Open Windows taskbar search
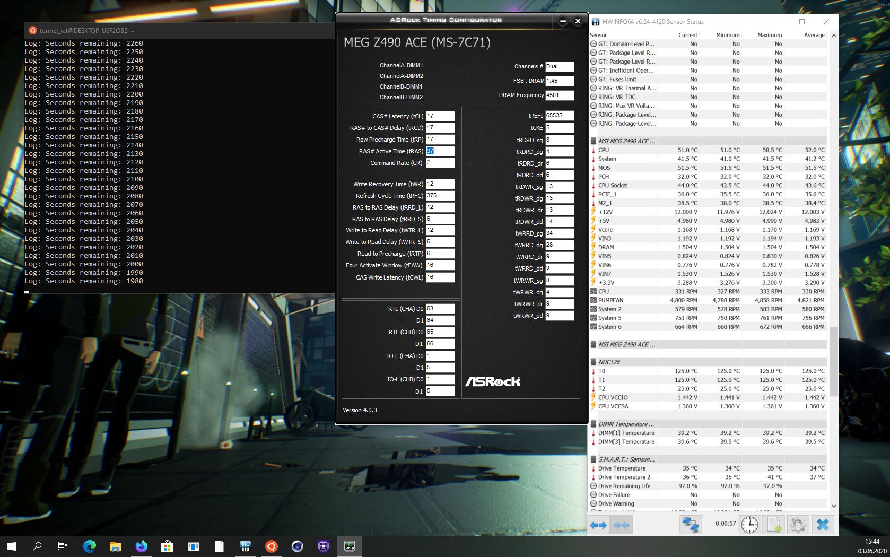 [37, 546]
